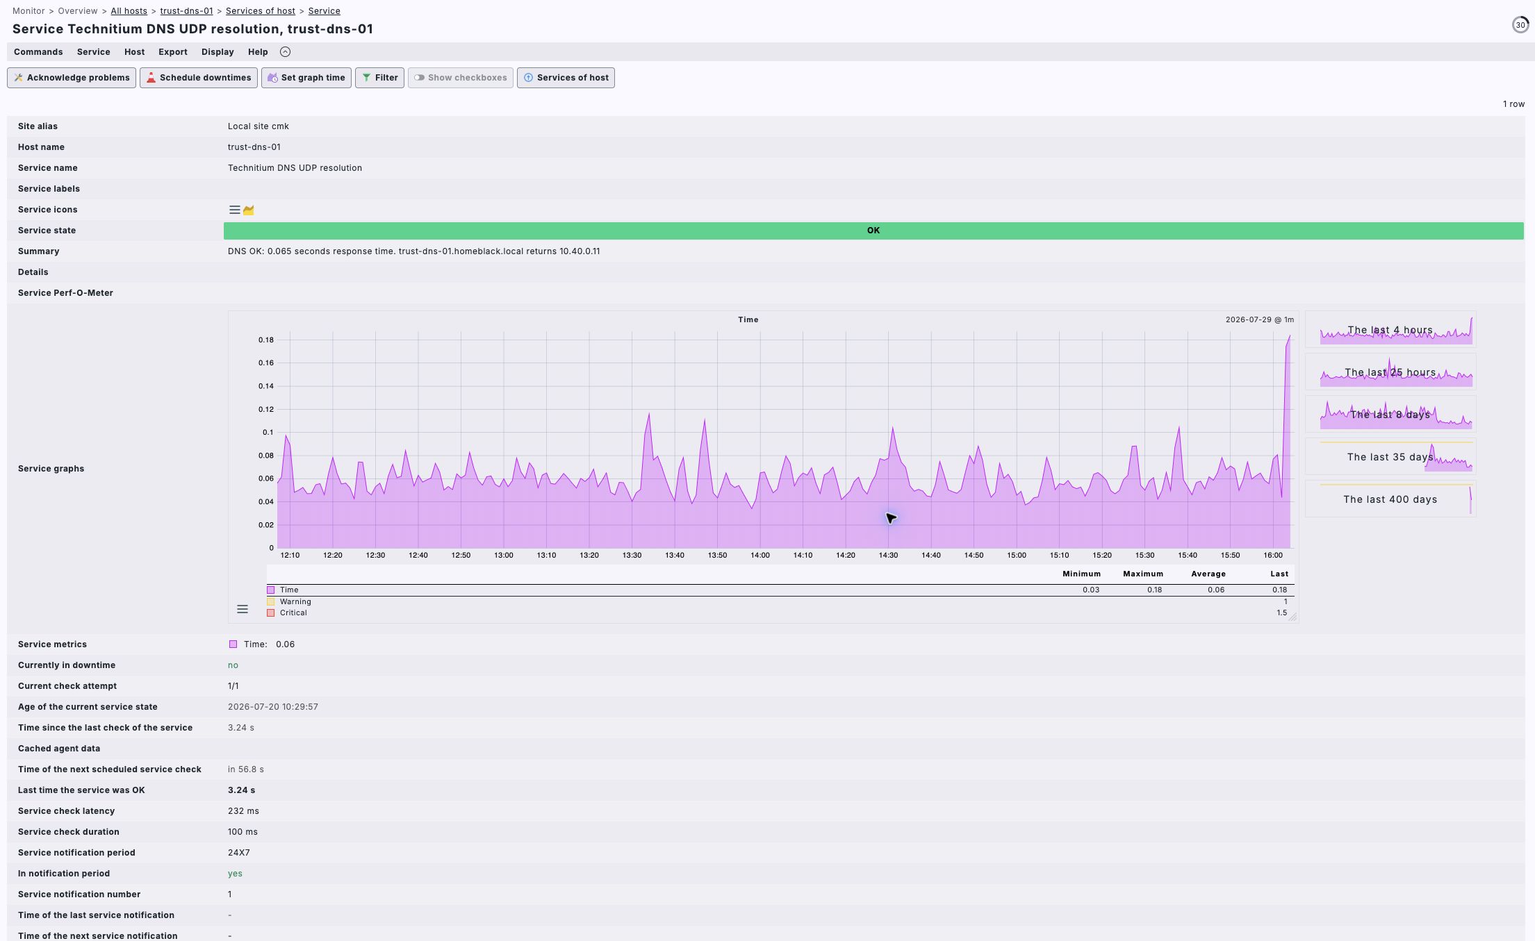The width and height of the screenshot is (1535, 941).
Task: Click the Services of host button
Action: (x=566, y=78)
